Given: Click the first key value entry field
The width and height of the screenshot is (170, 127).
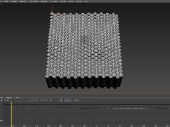Looking at the screenshot, I should (35, 101).
